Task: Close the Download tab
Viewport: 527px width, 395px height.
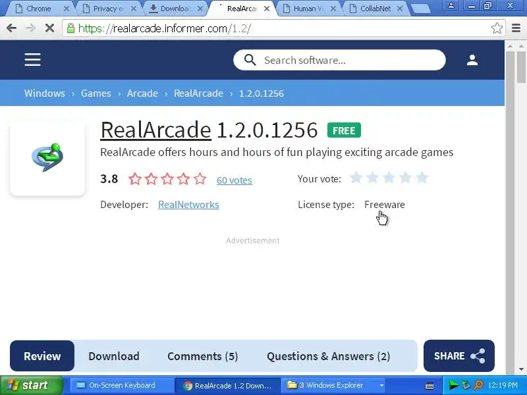Action: pos(200,9)
